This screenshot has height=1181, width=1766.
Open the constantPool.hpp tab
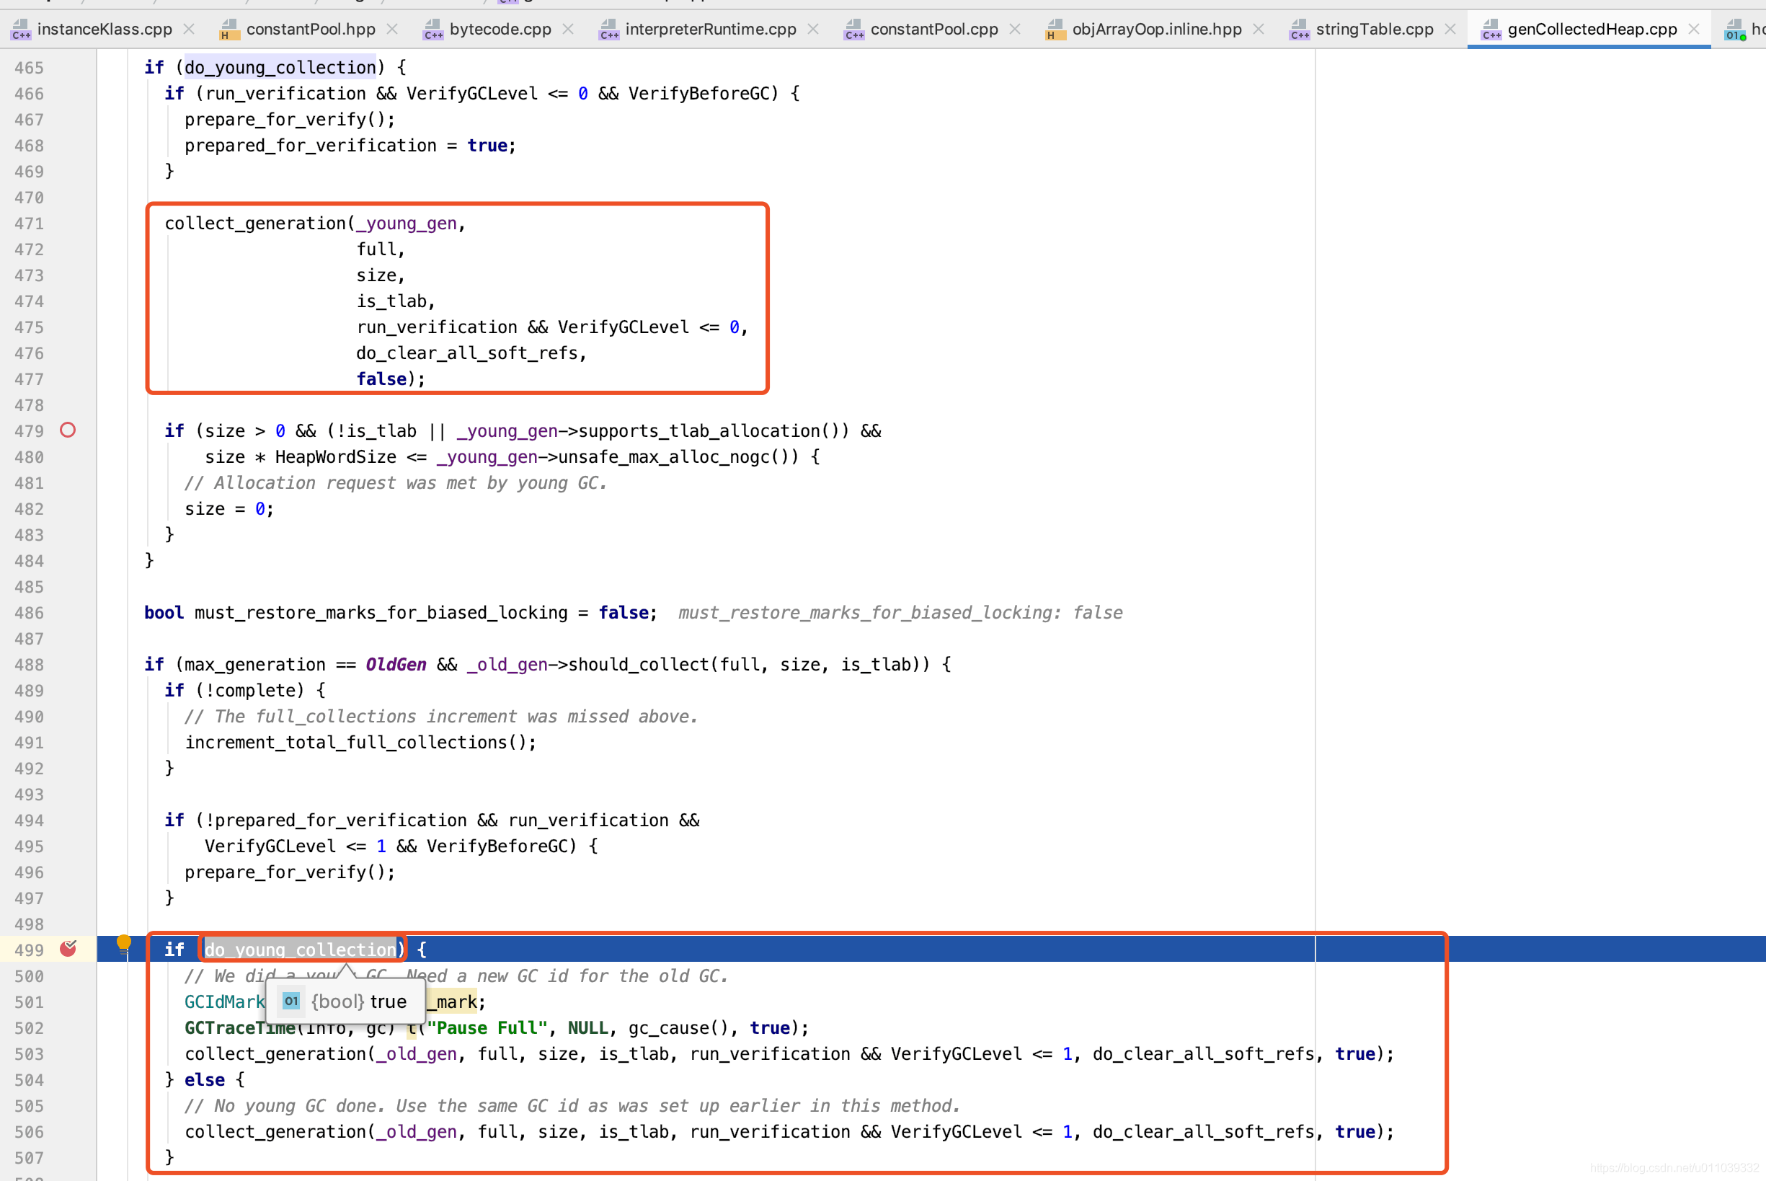point(311,29)
